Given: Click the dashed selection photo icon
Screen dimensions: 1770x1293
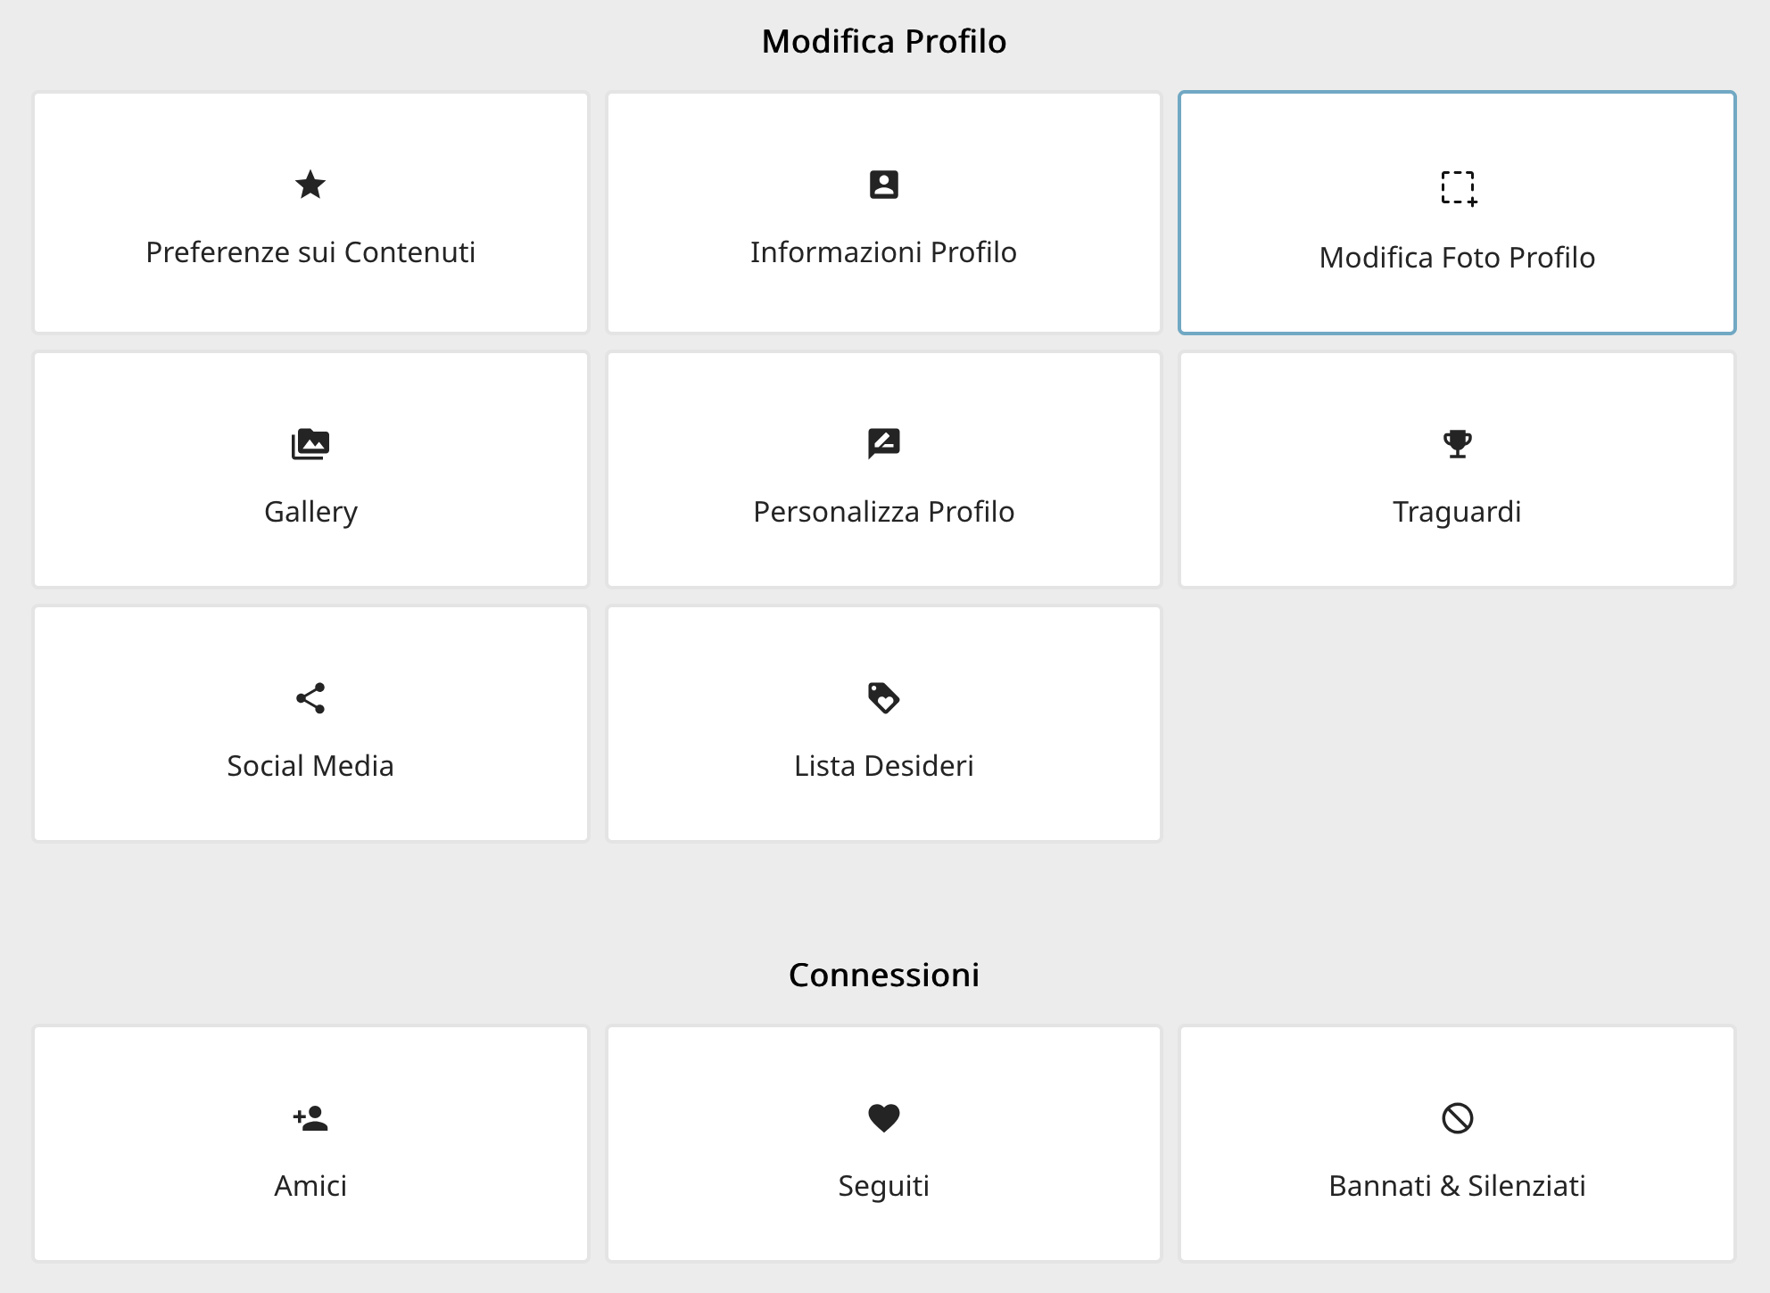Looking at the screenshot, I should (x=1459, y=188).
